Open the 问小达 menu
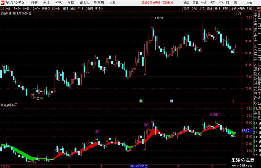The width and height of the screenshot is (261, 168). pos(84,3)
